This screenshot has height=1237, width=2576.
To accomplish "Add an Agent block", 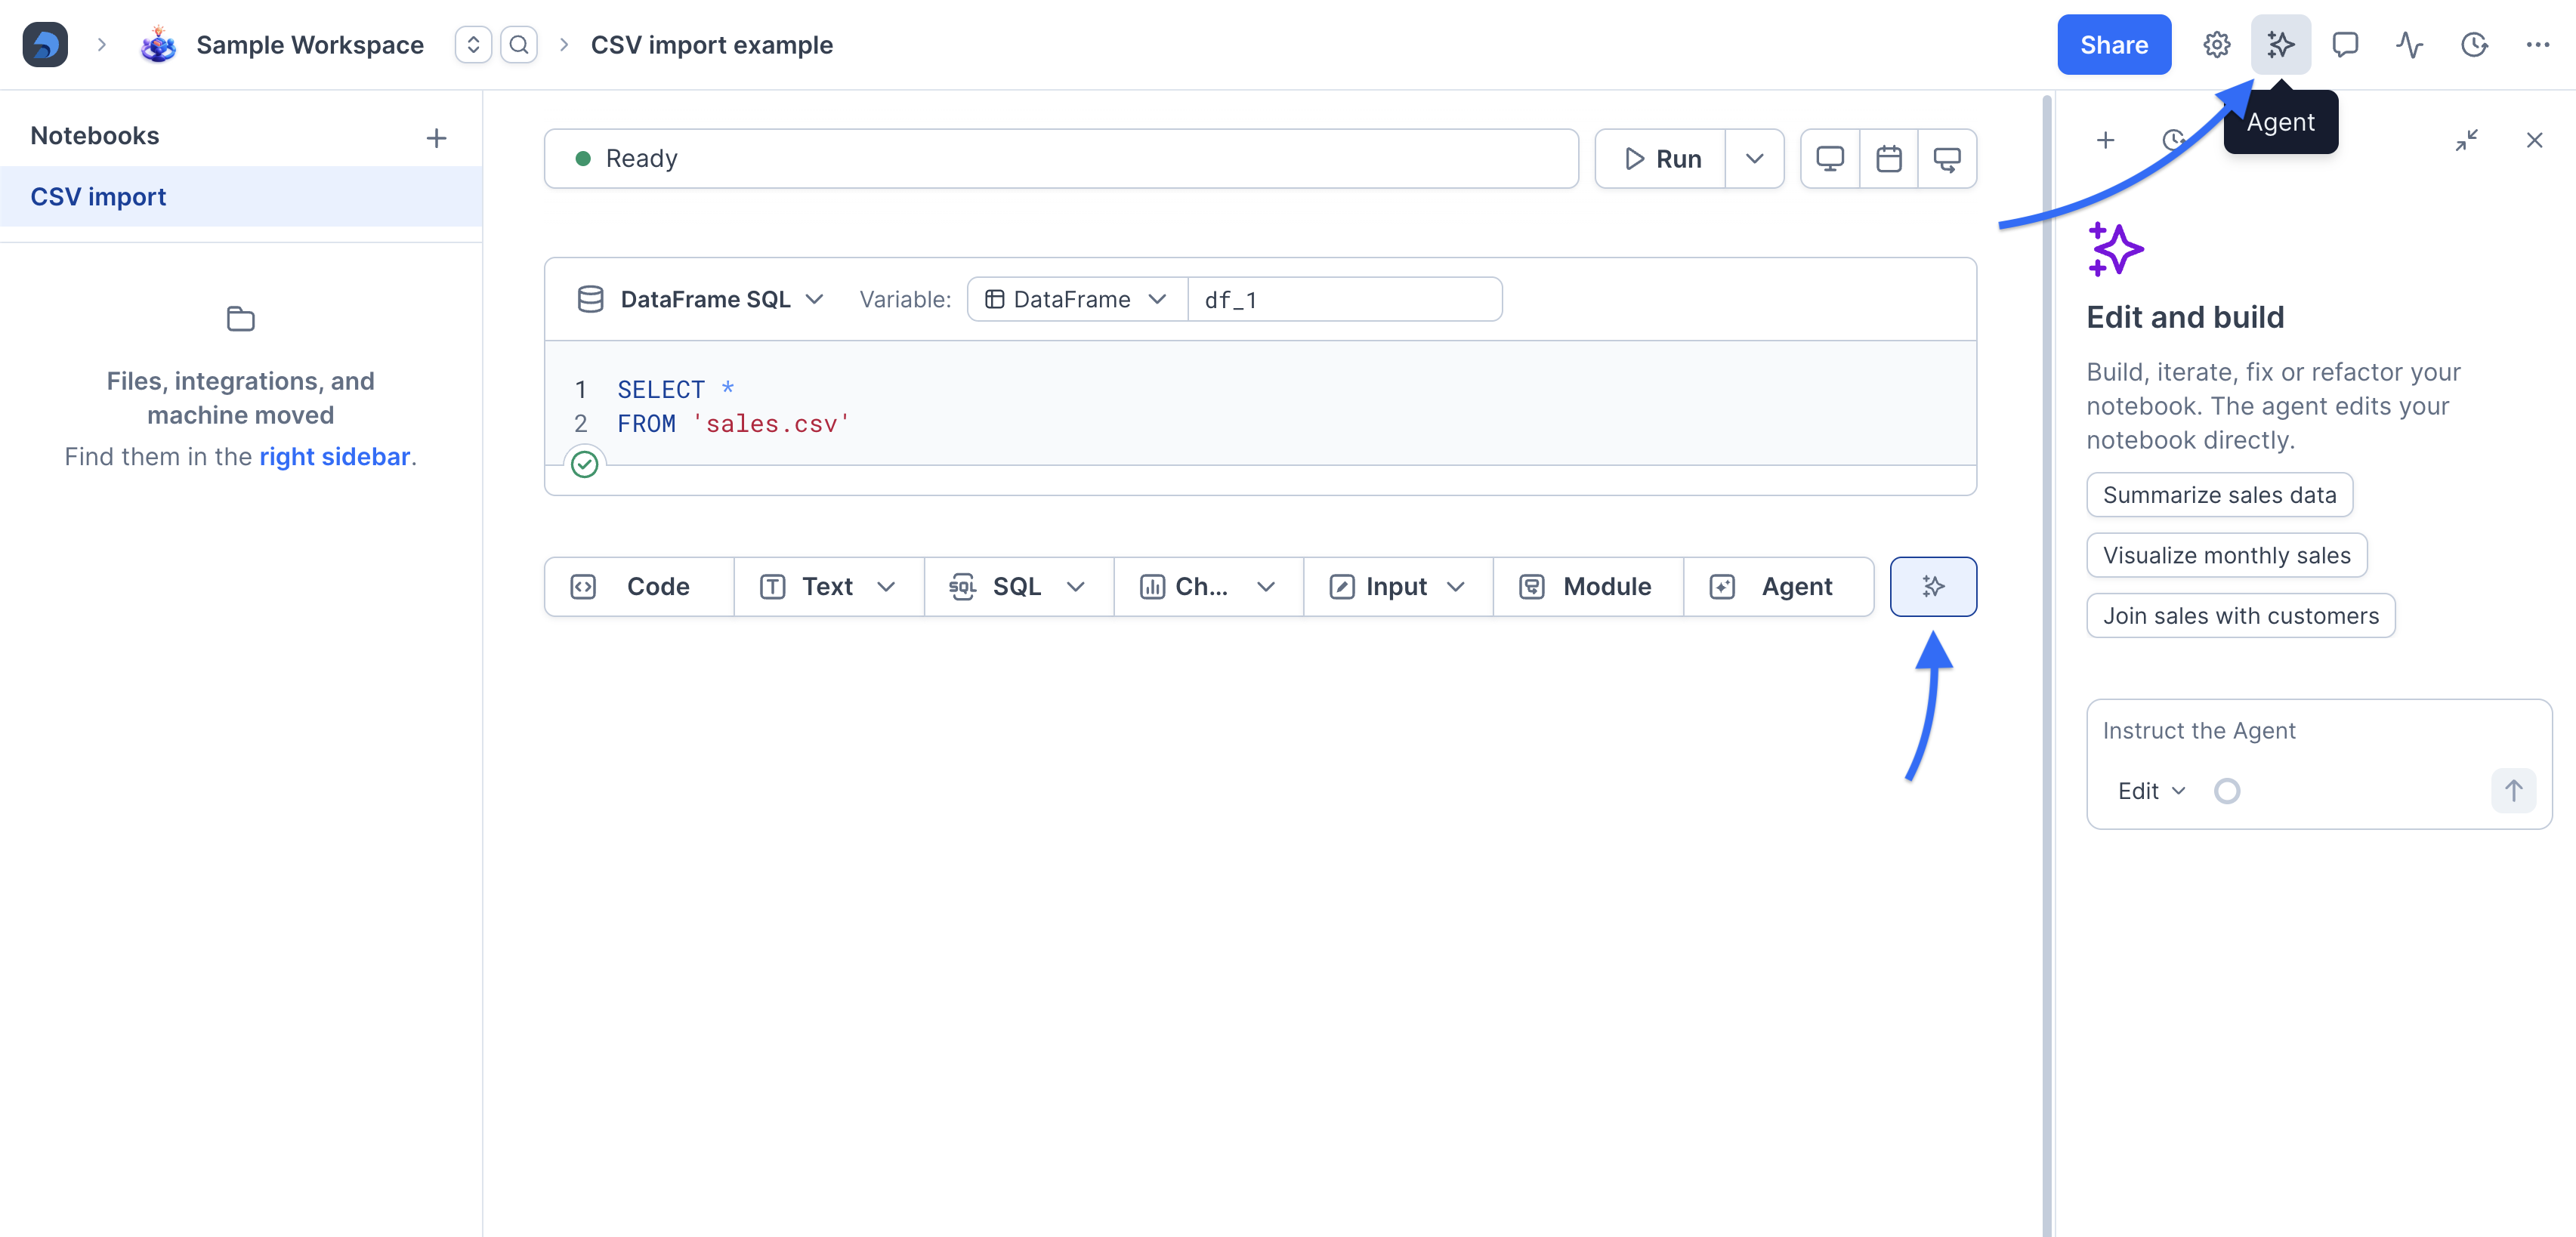I will (x=1778, y=587).
